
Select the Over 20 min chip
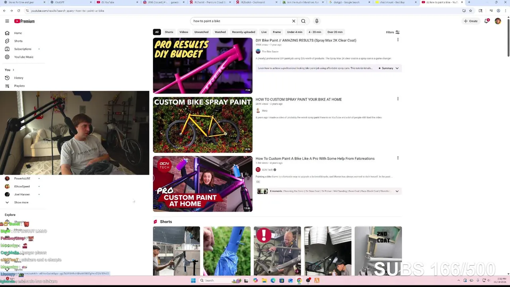pyautogui.click(x=335, y=32)
